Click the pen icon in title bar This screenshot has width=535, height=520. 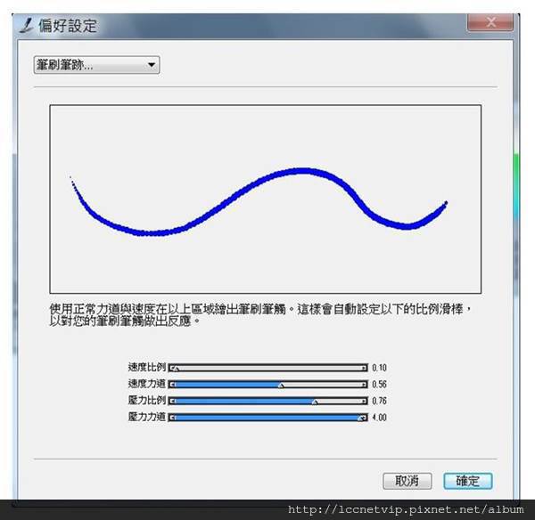[x=27, y=26]
